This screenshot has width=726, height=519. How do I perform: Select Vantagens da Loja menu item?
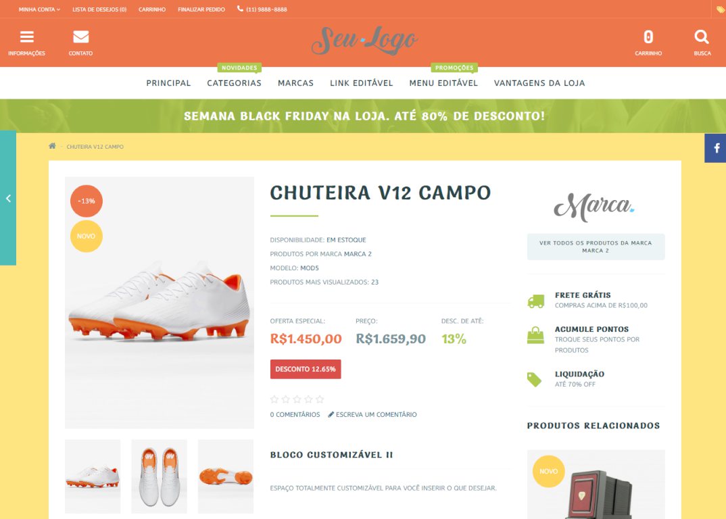tap(539, 83)
